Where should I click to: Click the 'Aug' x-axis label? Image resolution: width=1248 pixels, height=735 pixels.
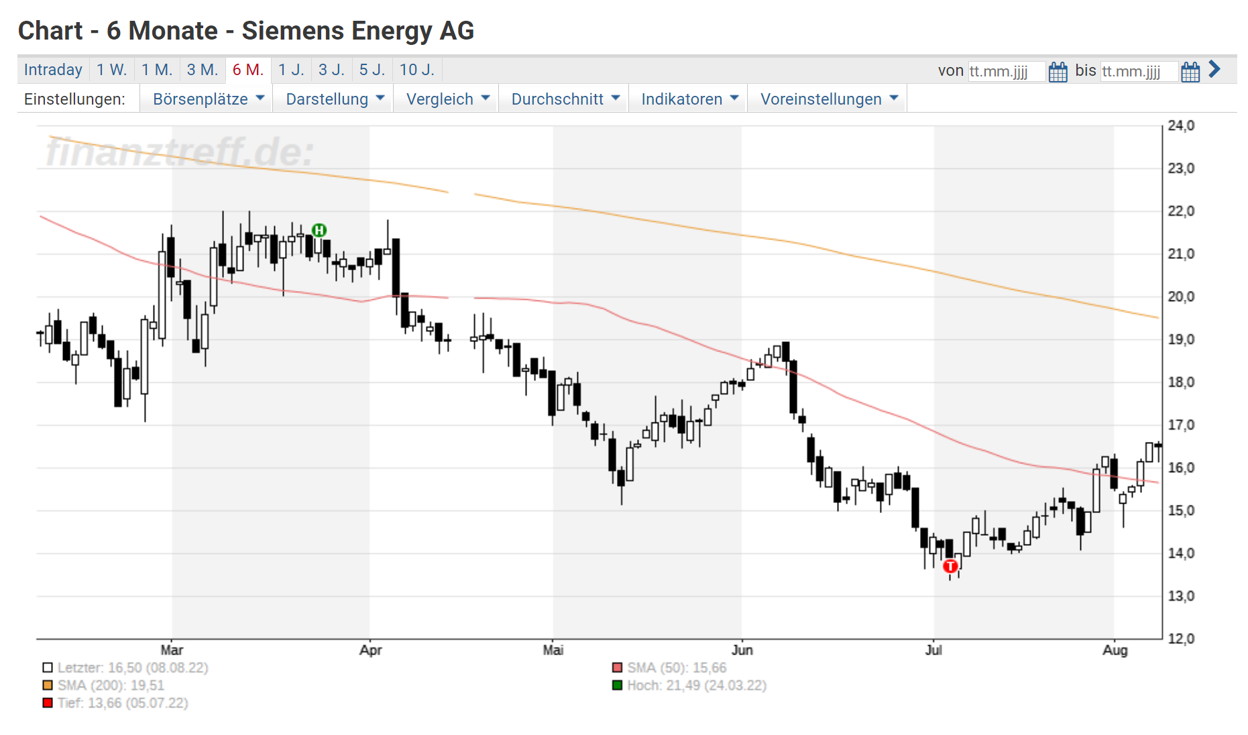coord(1115,649)
